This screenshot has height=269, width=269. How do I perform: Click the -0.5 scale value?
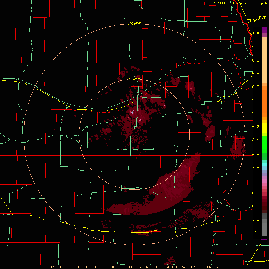(254, 206)
